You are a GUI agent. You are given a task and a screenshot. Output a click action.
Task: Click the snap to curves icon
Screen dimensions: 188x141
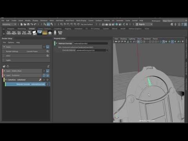click(65, 24)
